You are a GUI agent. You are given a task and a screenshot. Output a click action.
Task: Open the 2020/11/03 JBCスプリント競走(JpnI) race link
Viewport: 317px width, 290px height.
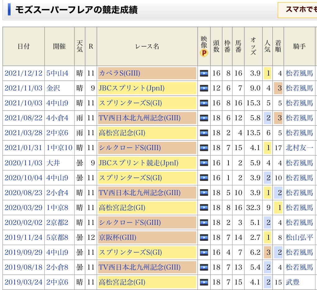tap(139, 163)
